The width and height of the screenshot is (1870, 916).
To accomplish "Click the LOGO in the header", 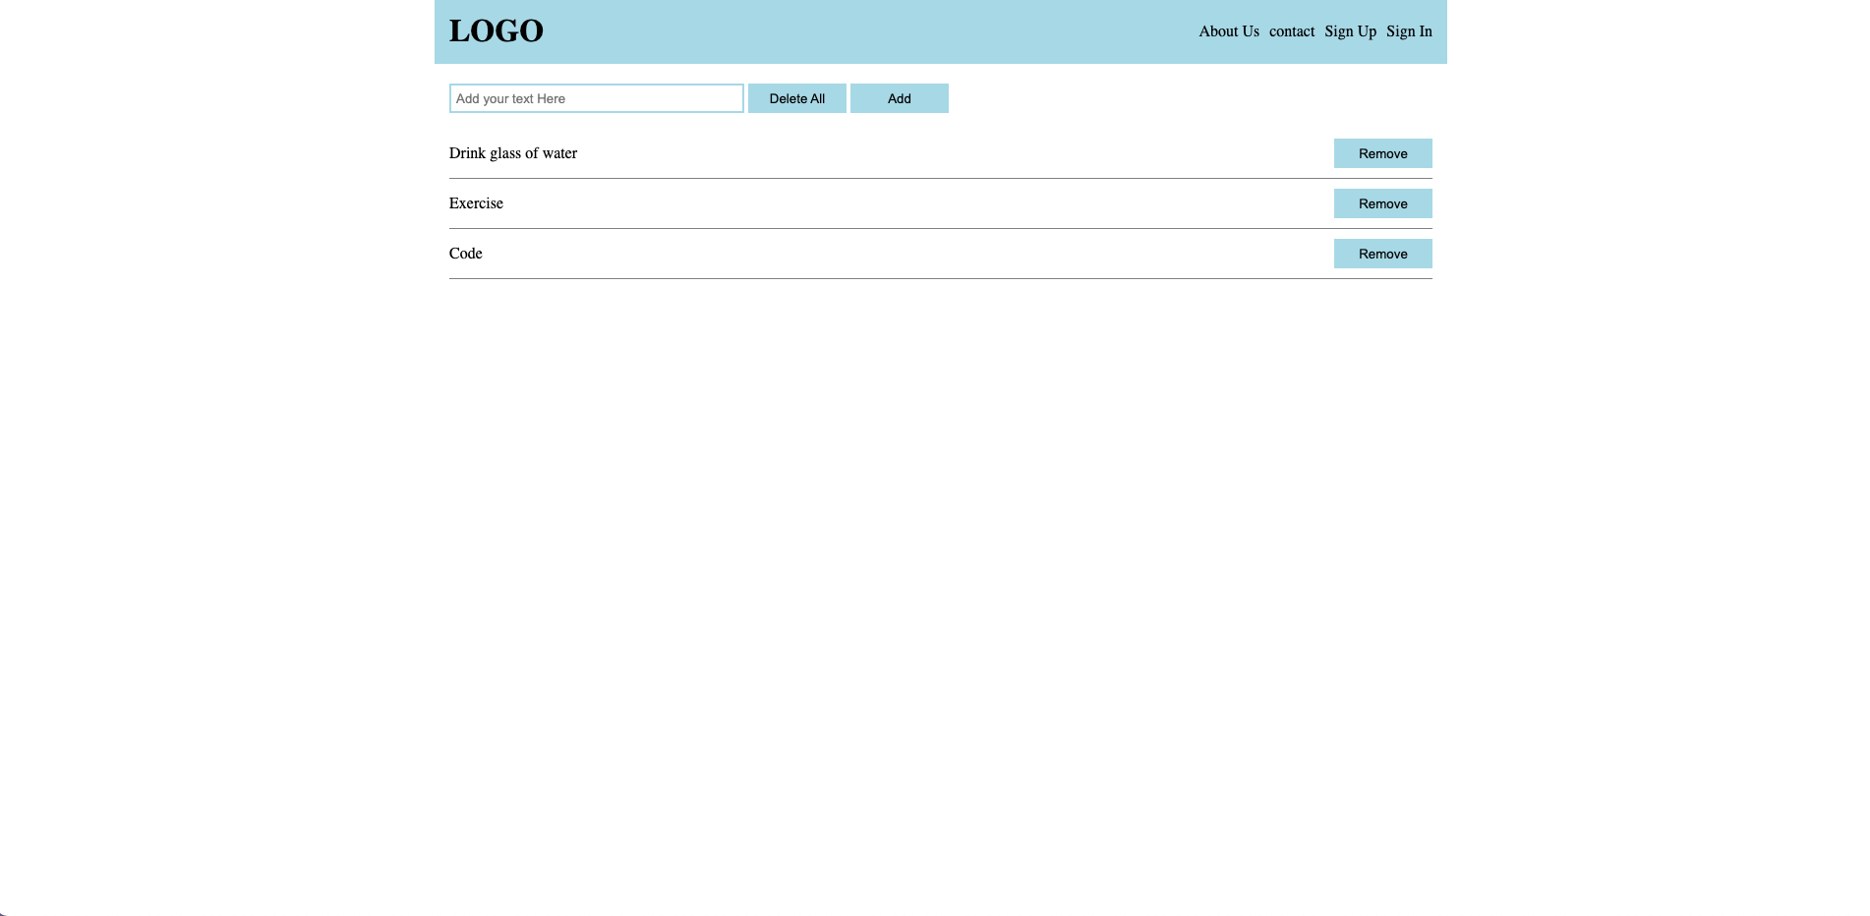I will (496, 30).
